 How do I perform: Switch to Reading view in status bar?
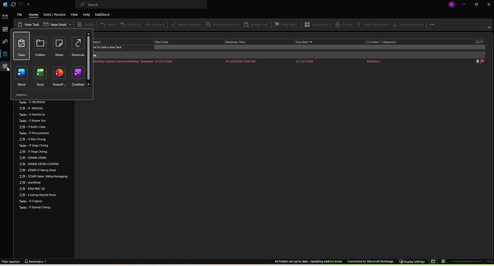pyautogui.click(x=443, y=261)
